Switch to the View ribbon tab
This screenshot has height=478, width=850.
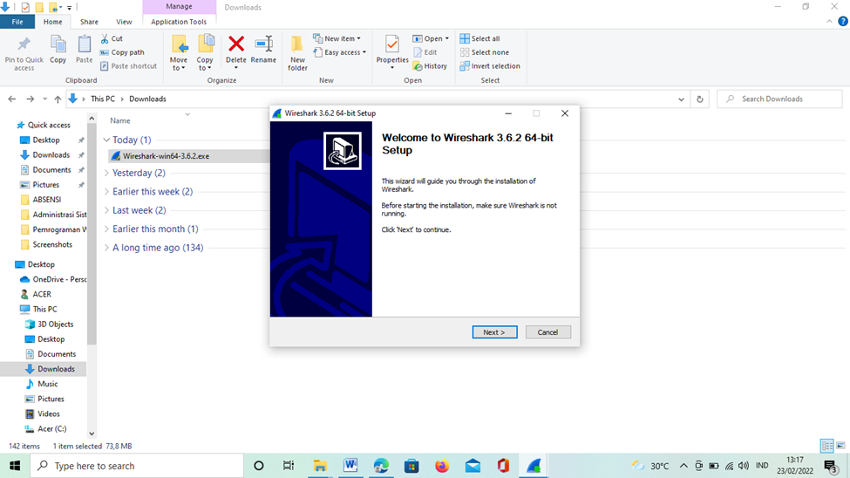(124, 22)
